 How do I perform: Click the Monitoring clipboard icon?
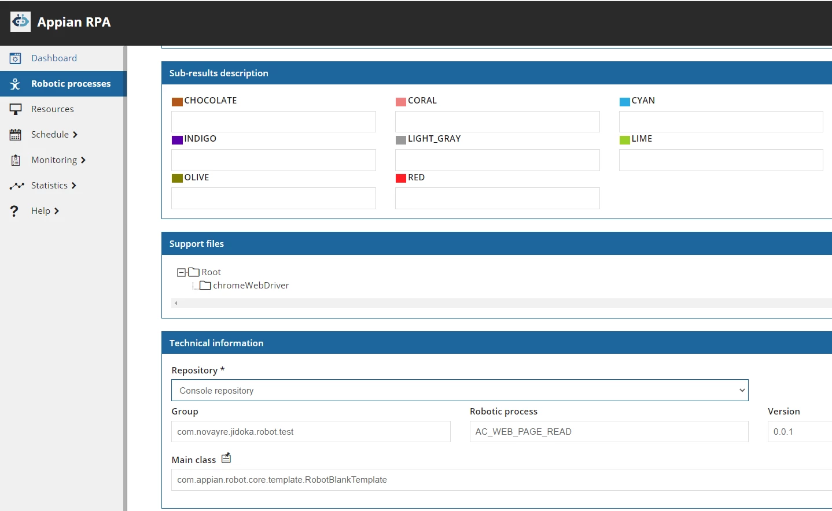(x=16, y=160)
